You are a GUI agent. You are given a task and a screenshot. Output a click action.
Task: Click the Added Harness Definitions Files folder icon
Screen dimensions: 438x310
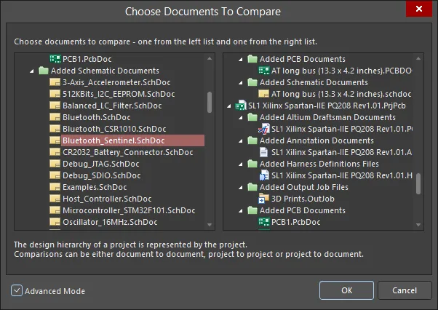(x=252, y=164)
